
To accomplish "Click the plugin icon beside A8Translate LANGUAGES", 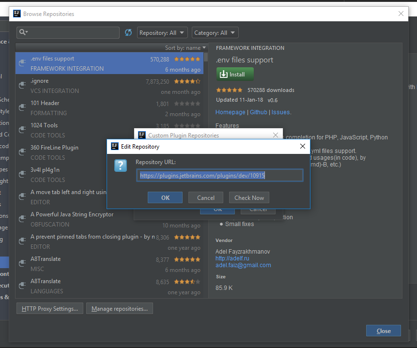I will click(x=22, y=286).
